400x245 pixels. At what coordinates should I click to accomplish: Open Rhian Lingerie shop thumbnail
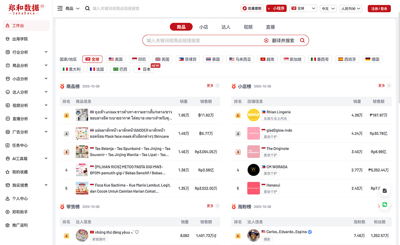254,115
